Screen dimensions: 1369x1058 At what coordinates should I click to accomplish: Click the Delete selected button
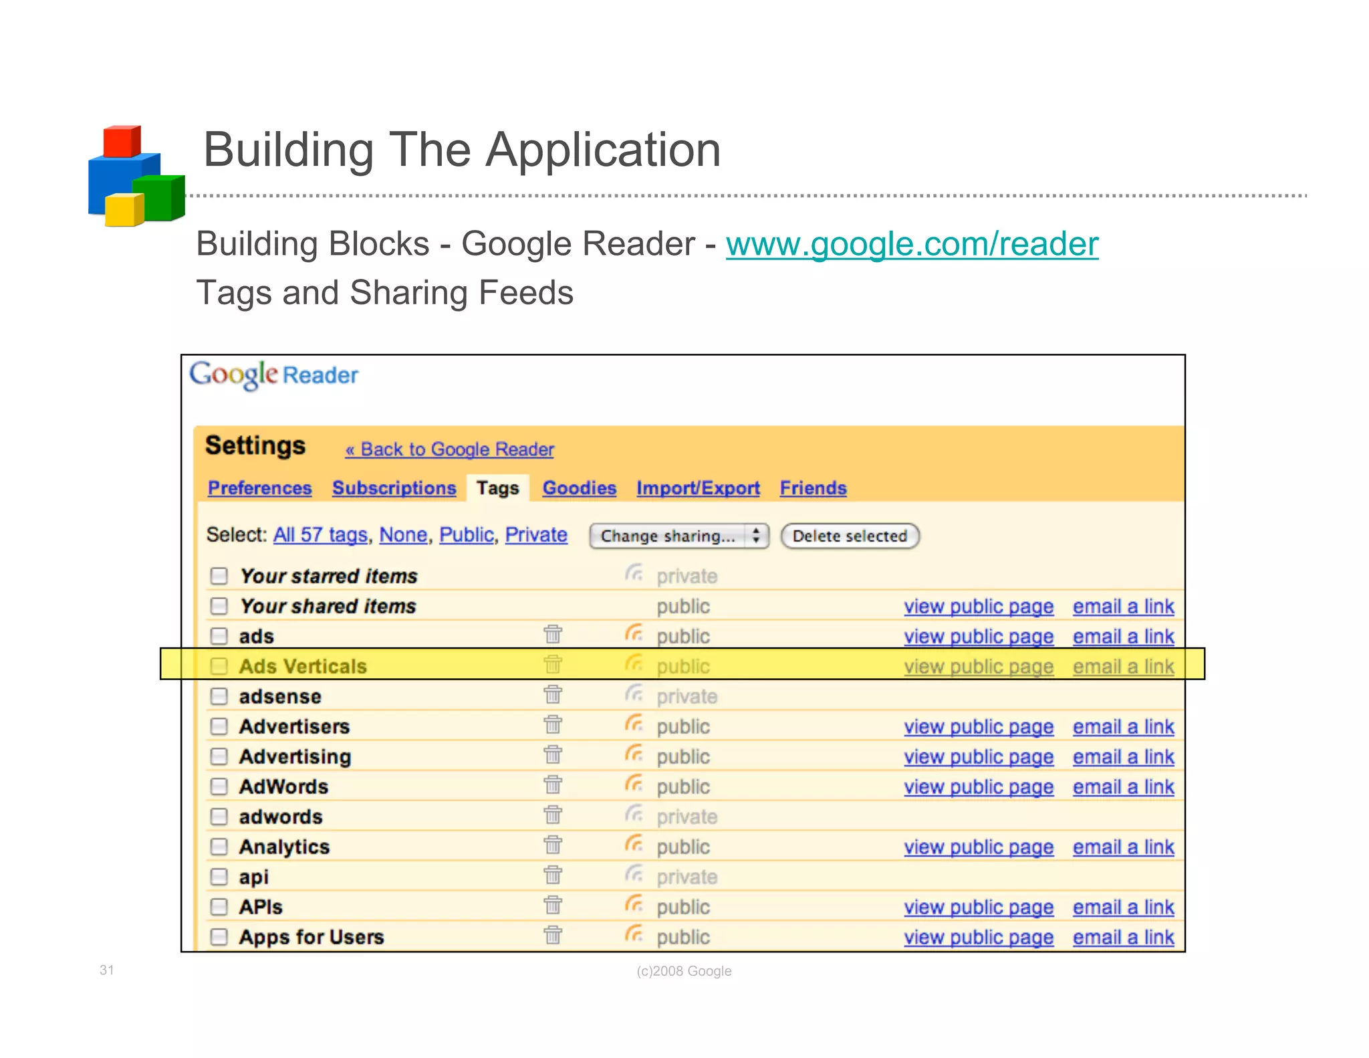(x=850, y=536)
